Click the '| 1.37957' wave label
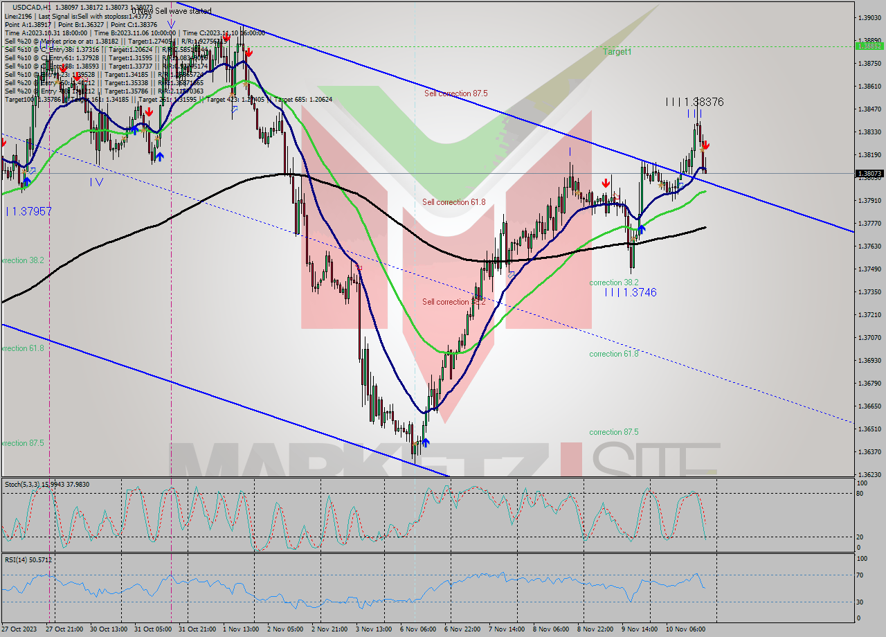This screenshot has width=886, height=637. [x=28, y=211]
